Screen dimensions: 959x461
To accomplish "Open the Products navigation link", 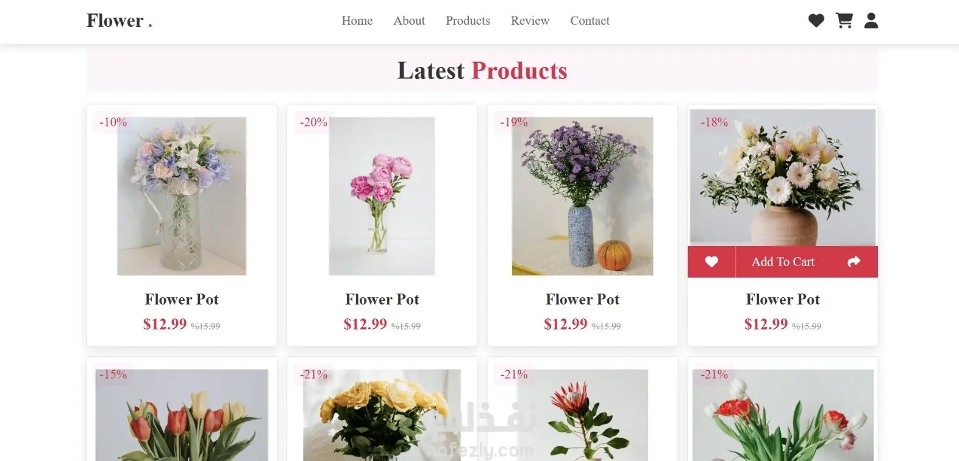I will [x=468, y=21].
